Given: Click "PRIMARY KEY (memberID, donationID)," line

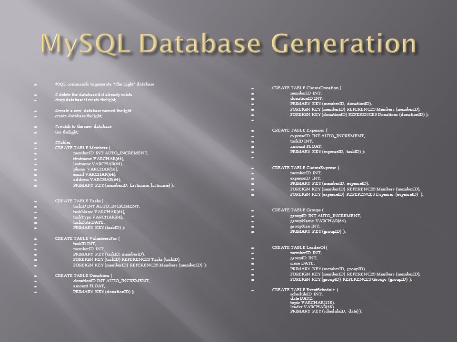Looking at the screenshot, I should (331, 104).
